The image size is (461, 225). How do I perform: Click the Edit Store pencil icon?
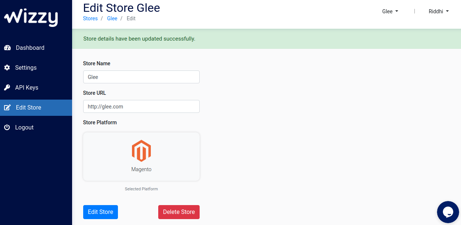point(7,107)
